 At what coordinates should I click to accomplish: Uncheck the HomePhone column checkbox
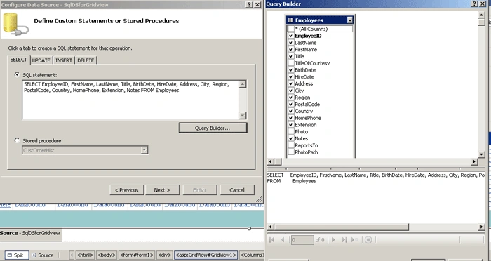291,118
